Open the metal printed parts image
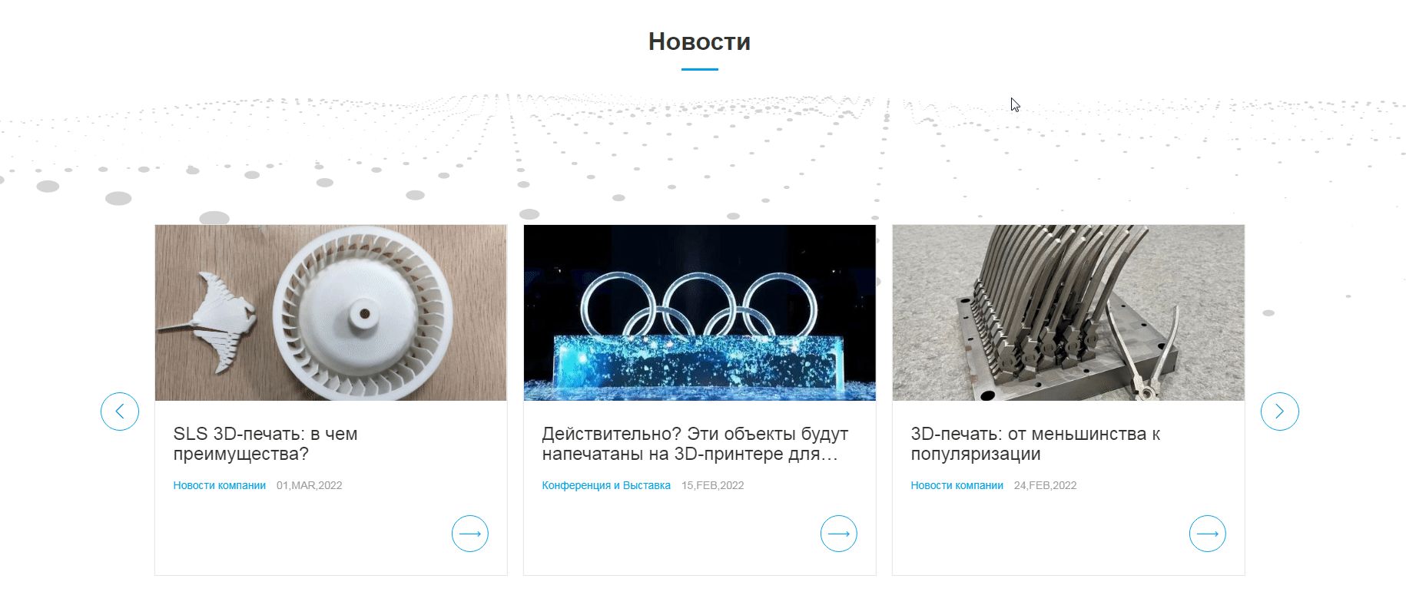The height and width of the screenshot is (595, 1406). tap(1068, 312)
